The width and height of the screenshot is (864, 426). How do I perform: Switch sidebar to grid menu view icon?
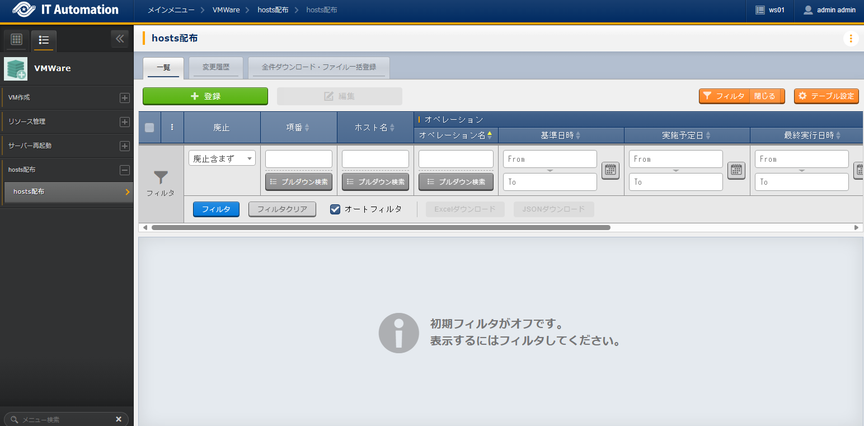(x=17, y=40)
